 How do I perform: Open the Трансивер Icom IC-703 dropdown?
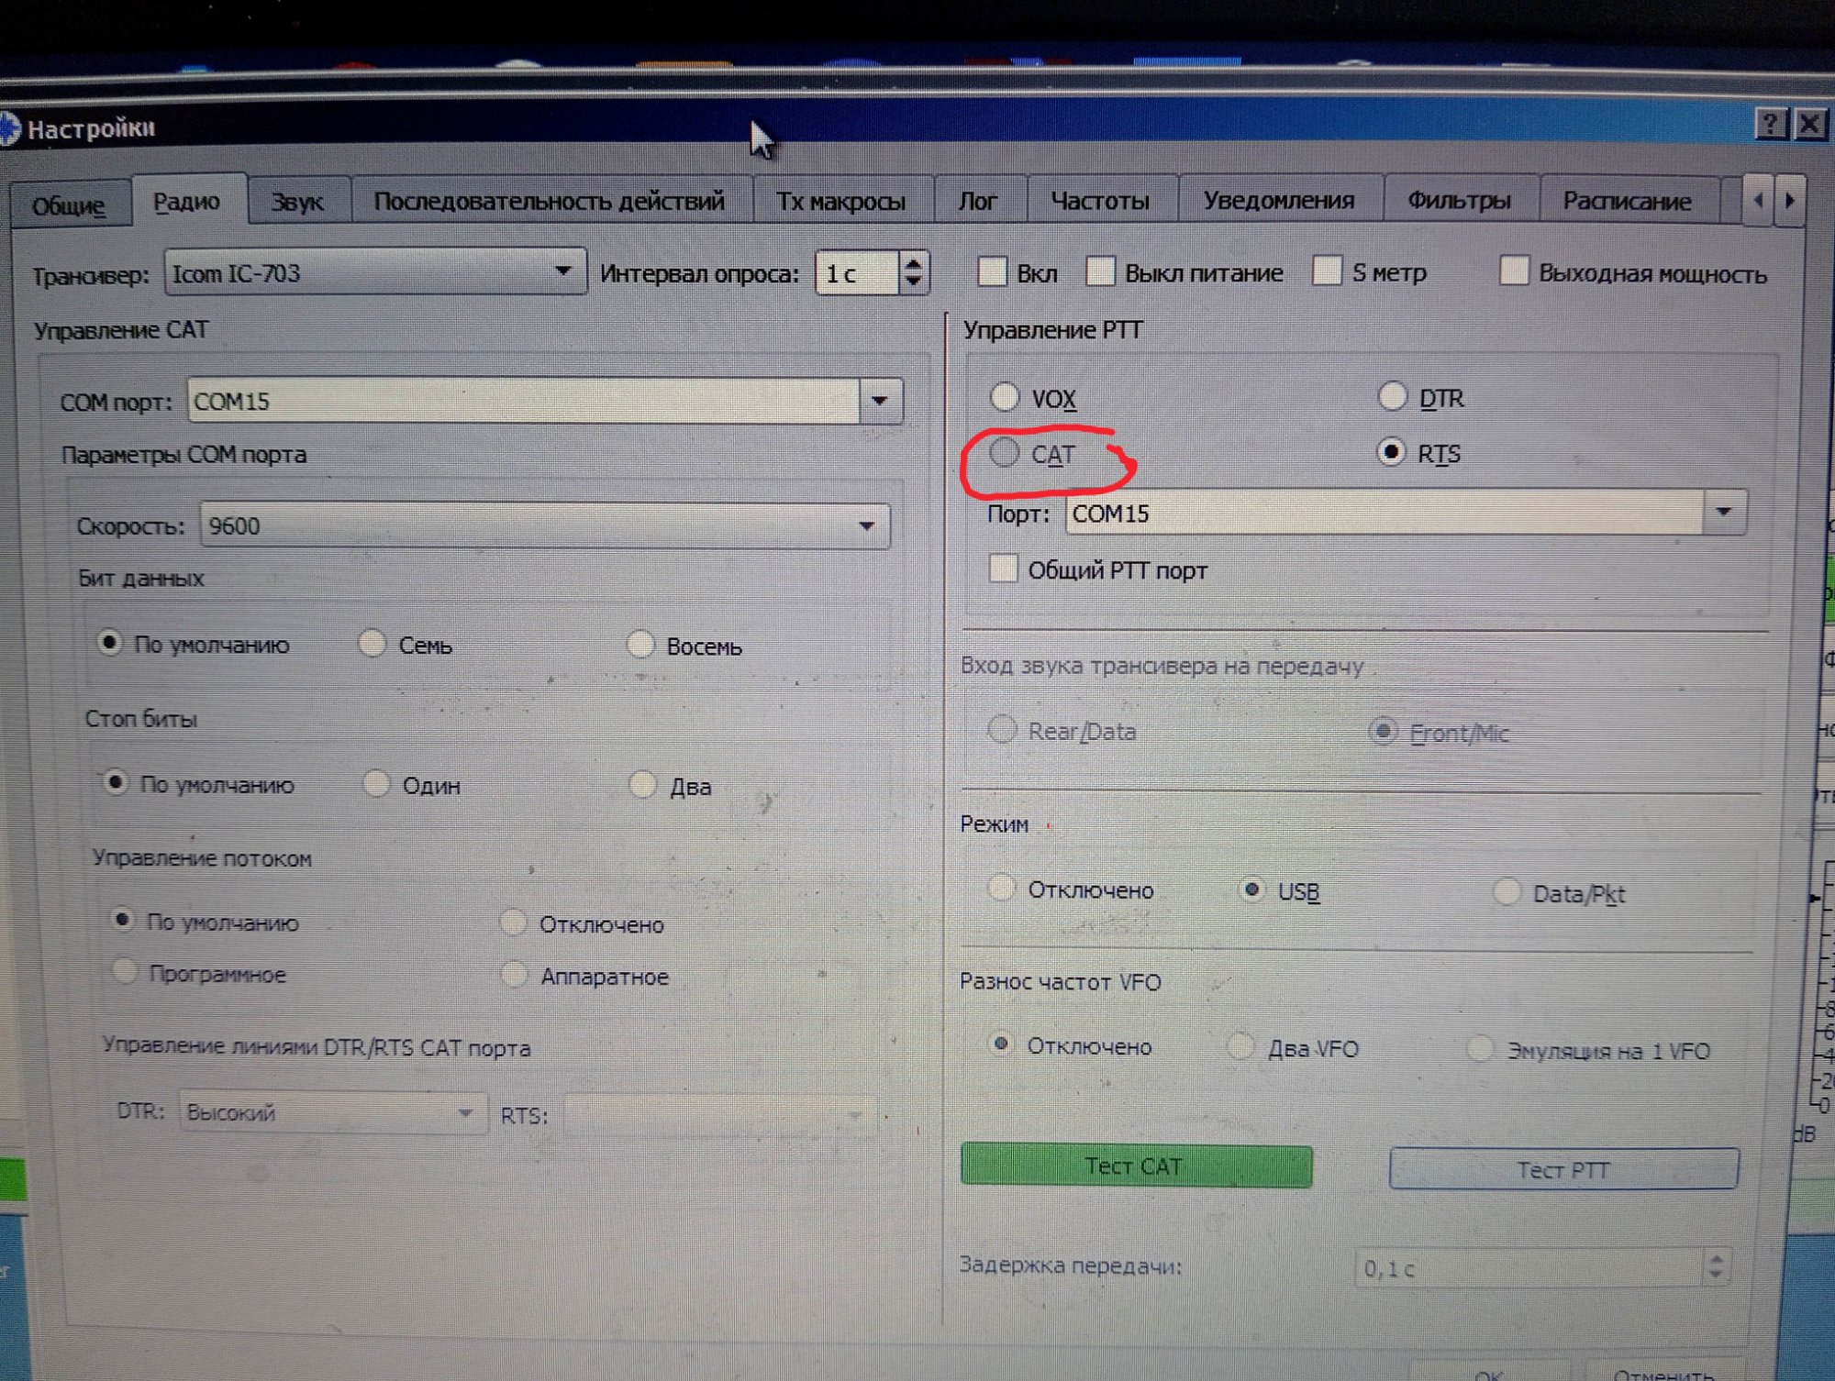pos(562,271)
